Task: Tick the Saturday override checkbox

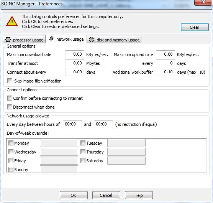Action: click(83, 161)
